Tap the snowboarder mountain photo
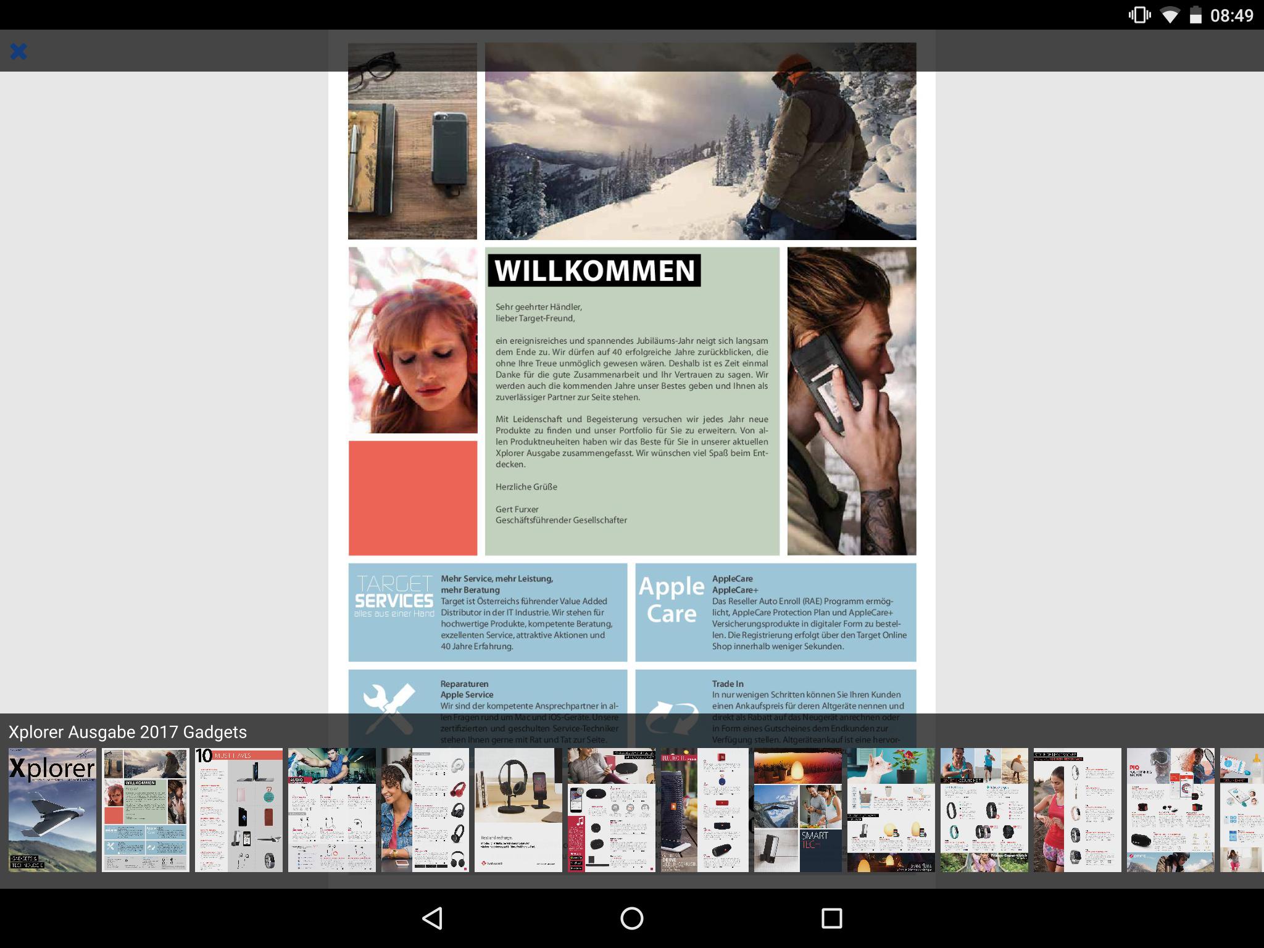1264x948 pixels. (x=701, y=141)
